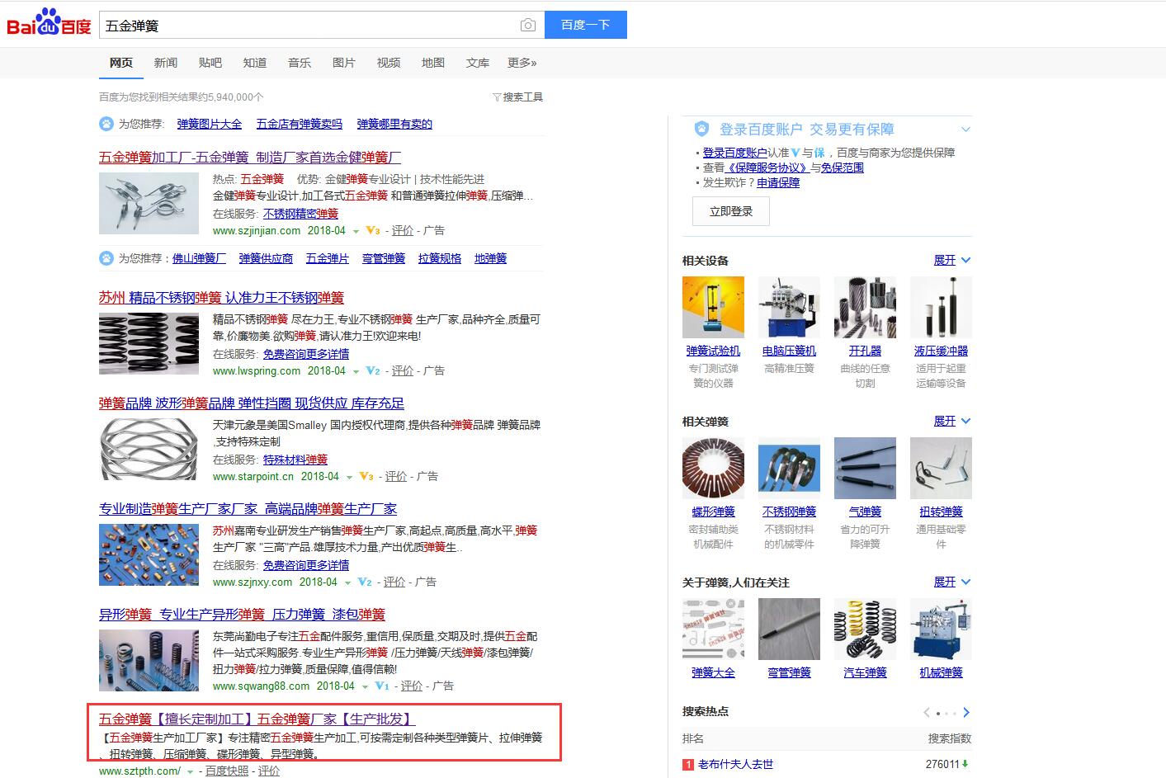Open the 搜索工具 filter icon
This screenshot has height=778, width=1166.
(x=497, y=97)
